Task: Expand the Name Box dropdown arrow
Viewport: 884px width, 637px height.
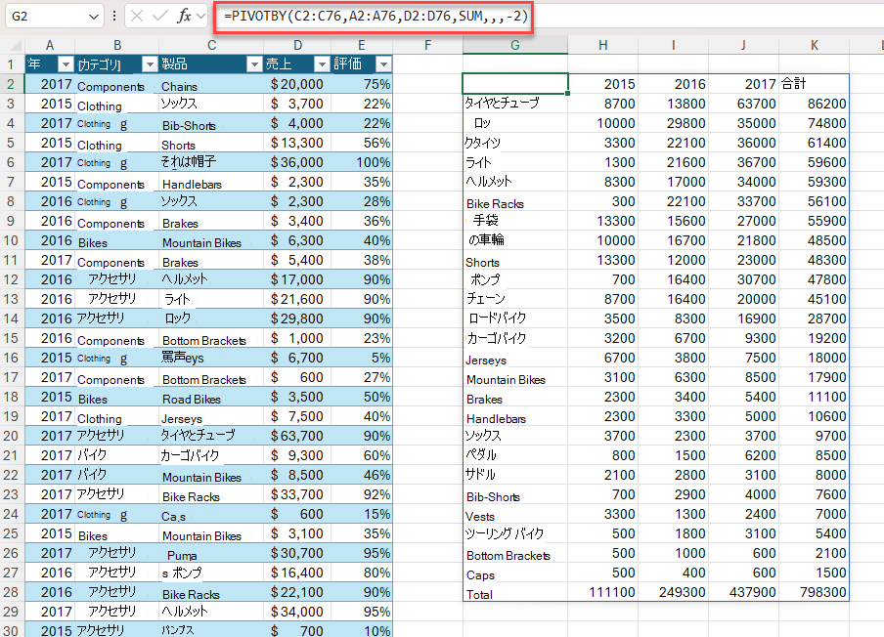Action: click(x=94, y=17)
